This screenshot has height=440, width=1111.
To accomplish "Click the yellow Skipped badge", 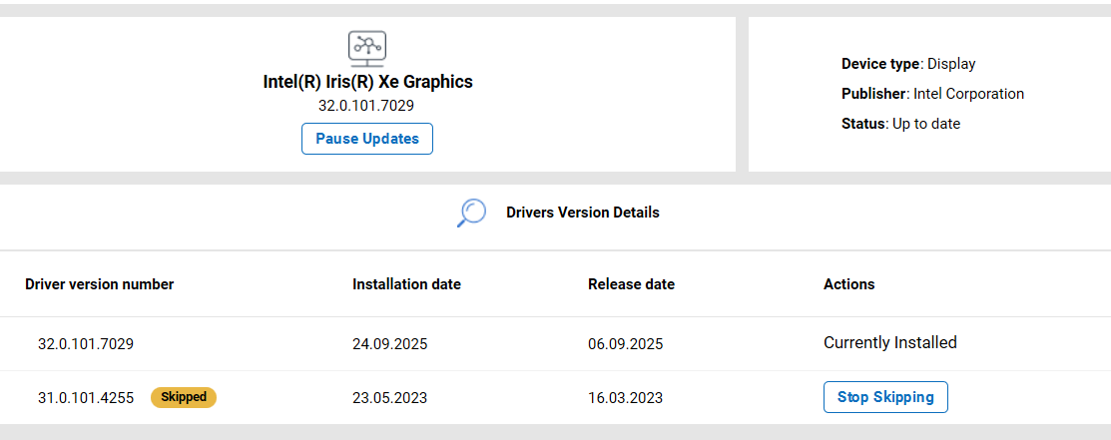I will point(184,397).
